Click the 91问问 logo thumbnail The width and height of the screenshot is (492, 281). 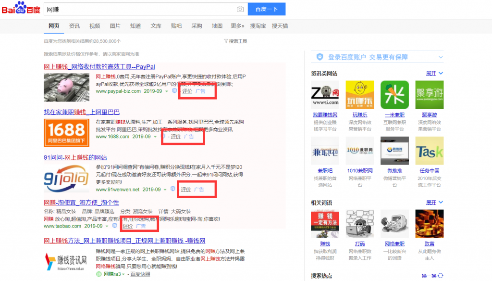(66, 178)
